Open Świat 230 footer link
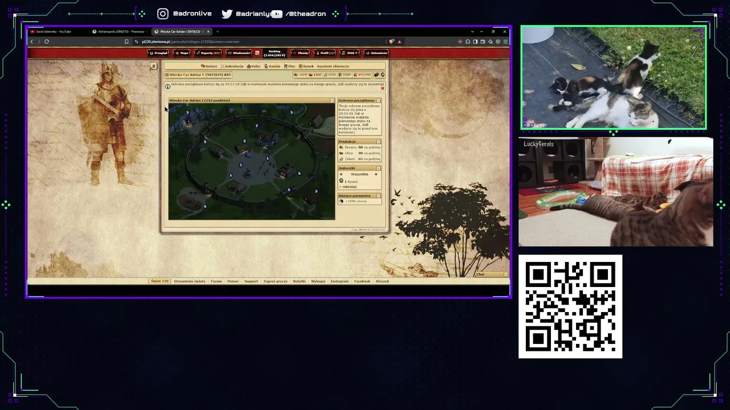The width and height of the screenshot is (730, 410). 160,281
